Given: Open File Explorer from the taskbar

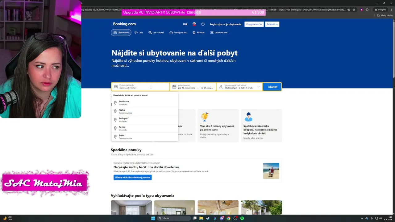Looking at the screenshot, I should 201,218.
